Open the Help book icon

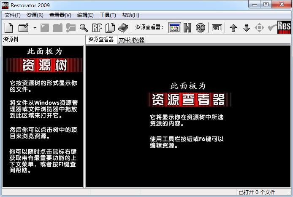tap(123, 28)
